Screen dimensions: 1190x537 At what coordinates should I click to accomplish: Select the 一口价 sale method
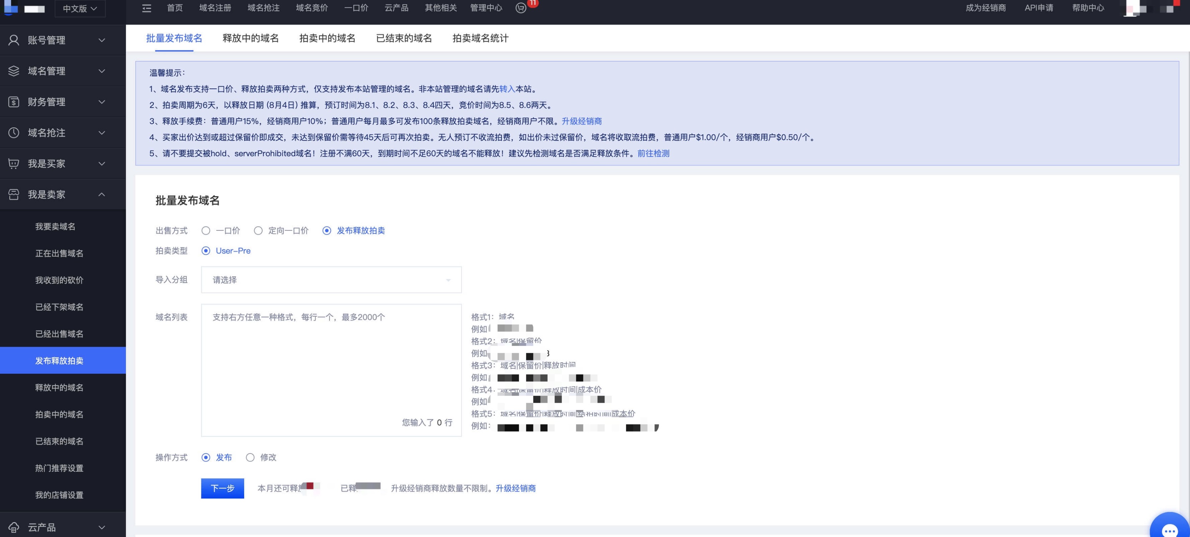pos(206,231)
